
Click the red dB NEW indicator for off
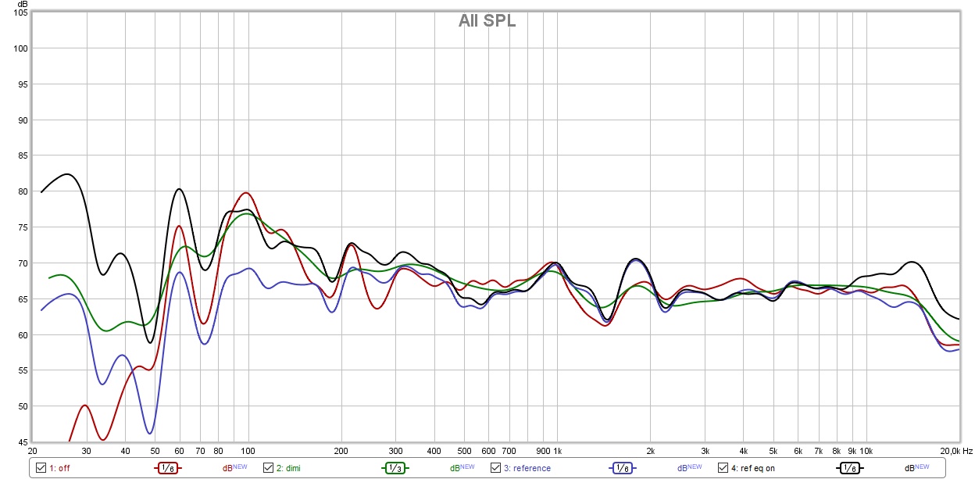234,468
